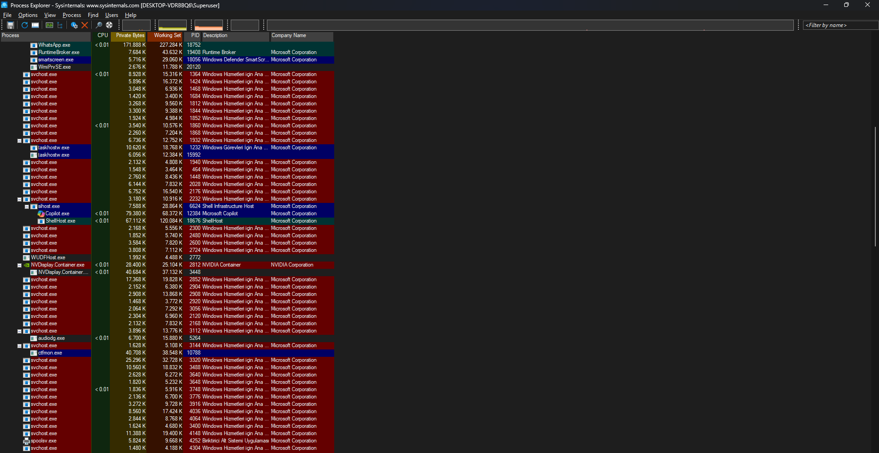Collapse the sihost.exe tree node
Viewport: 879px width, 453px height.
(x=27, y=207)
